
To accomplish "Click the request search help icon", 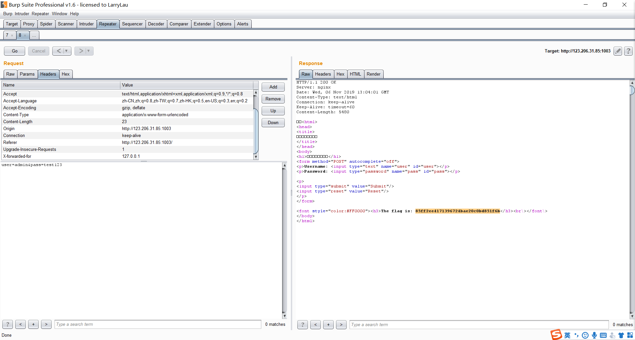I will pyautogui.click(x=8, y=324).
